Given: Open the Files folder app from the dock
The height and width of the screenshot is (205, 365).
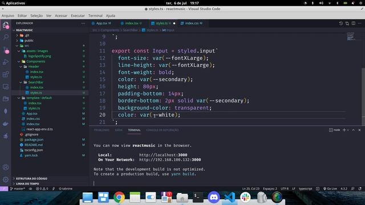Looking at the screenshot, I should click(182, 198).
